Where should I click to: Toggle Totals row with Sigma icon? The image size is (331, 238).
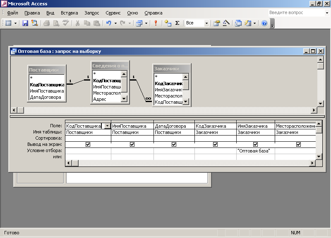pyautogui.click(x=177, y=23)
